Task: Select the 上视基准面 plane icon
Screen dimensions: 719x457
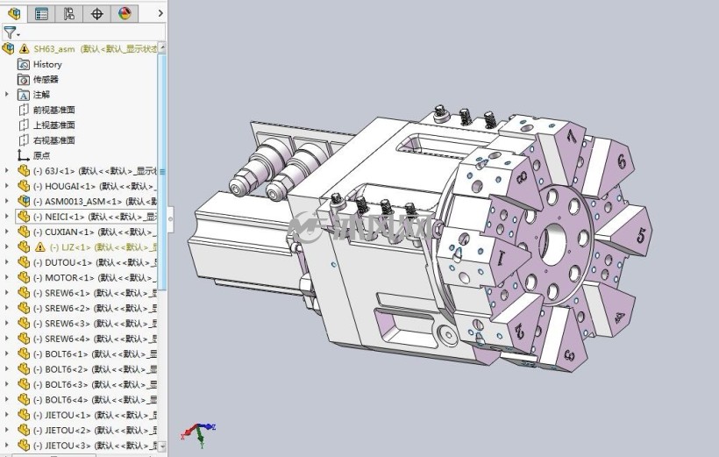Action: pyautogui.click(x=24, y=125)
